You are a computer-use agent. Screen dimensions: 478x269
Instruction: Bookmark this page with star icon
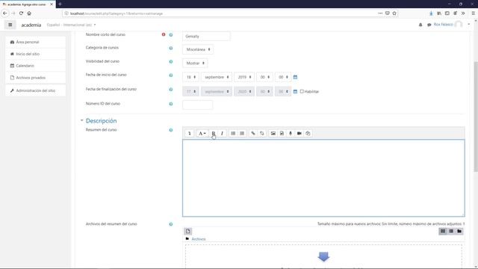click(x=394, y=13)
